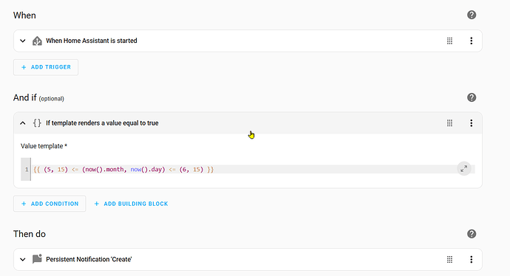
Task: Click the curly braces template icon
Action: (x=37, y=123)
